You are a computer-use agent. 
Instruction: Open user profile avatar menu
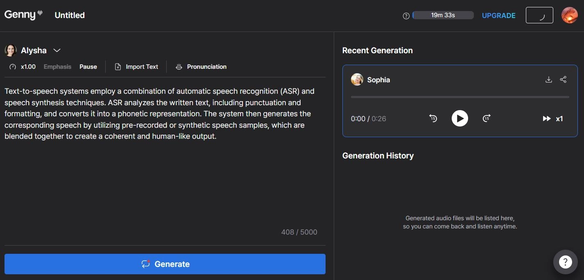pos(569,15)
